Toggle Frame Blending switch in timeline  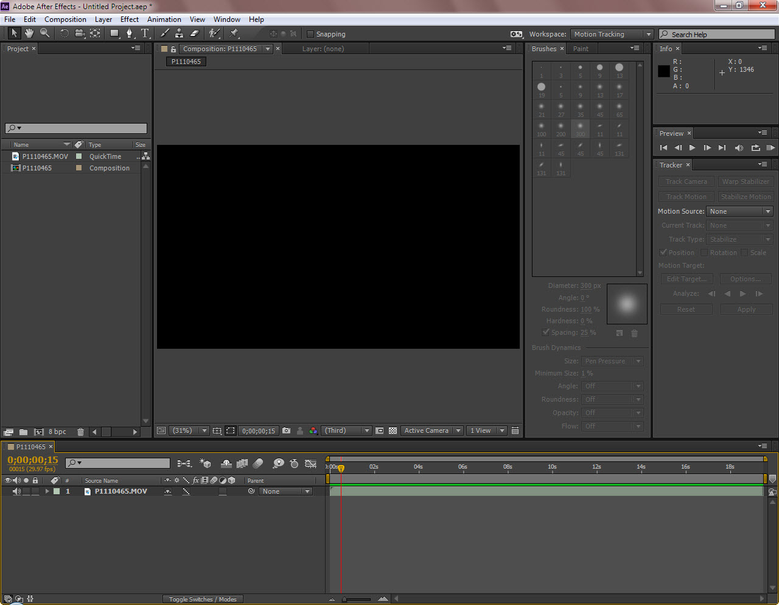[242, 463]
